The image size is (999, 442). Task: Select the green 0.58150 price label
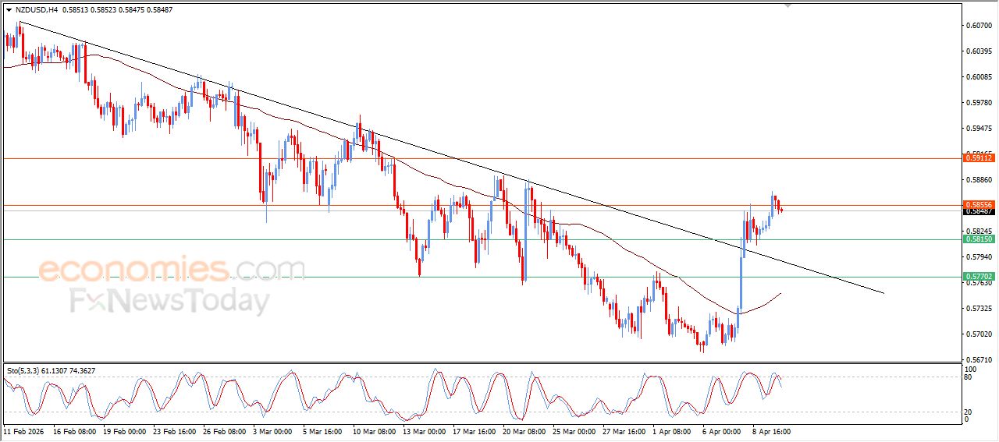[x=979, y=239]
